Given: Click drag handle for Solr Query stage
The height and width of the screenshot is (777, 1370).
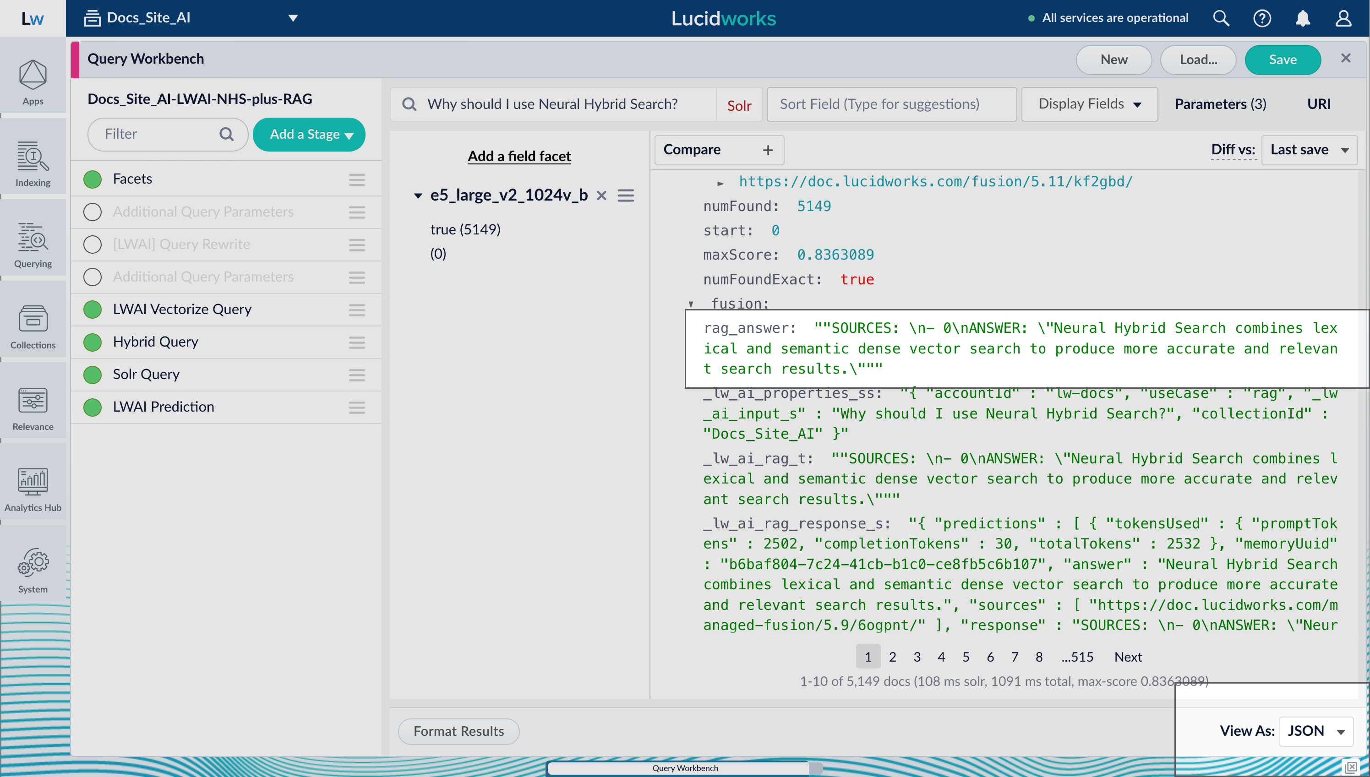Looking at the screenshot, I should [356, 375].
